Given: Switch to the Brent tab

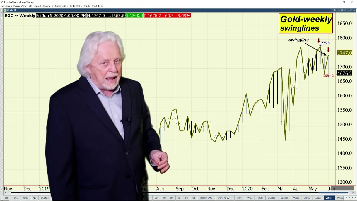Looking at the screenshot, I should pos(239,198).
